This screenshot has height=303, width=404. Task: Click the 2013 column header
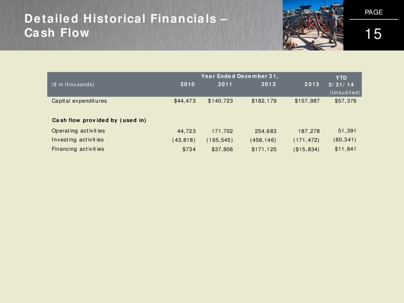[312, 84]
